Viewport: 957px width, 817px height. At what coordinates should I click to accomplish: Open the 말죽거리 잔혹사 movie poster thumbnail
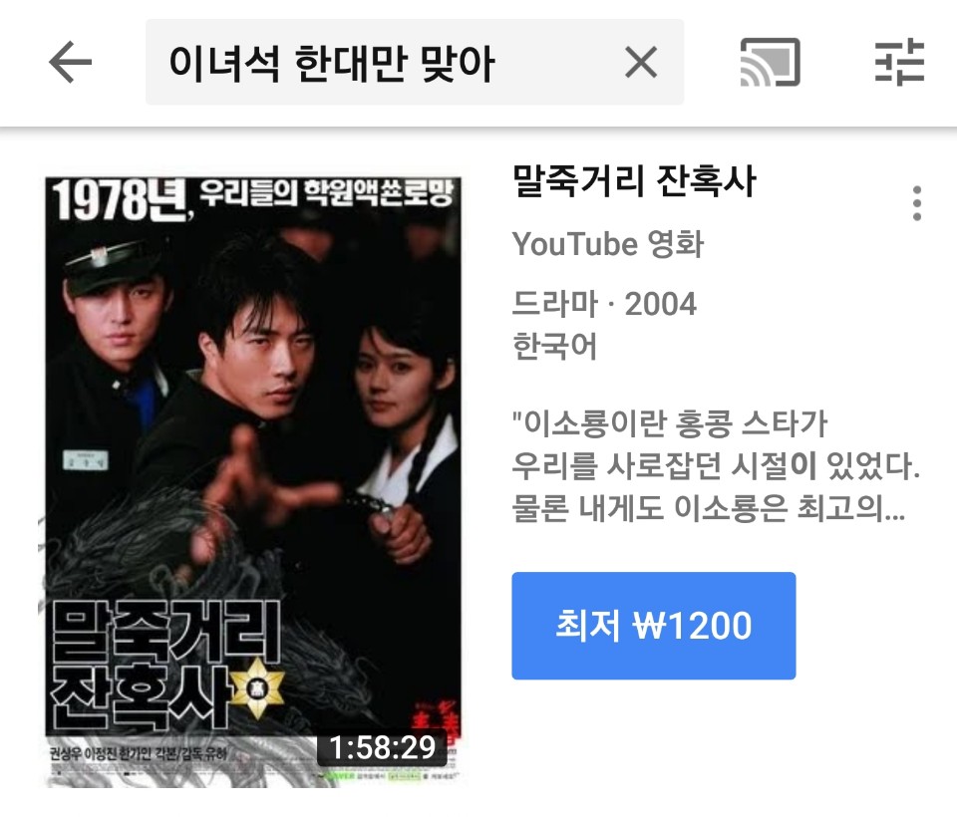pos(252,481)
